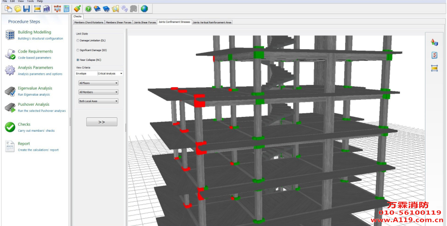
Task: Click the globe icon in the toolbar
Action: click(x=144, y=9)
